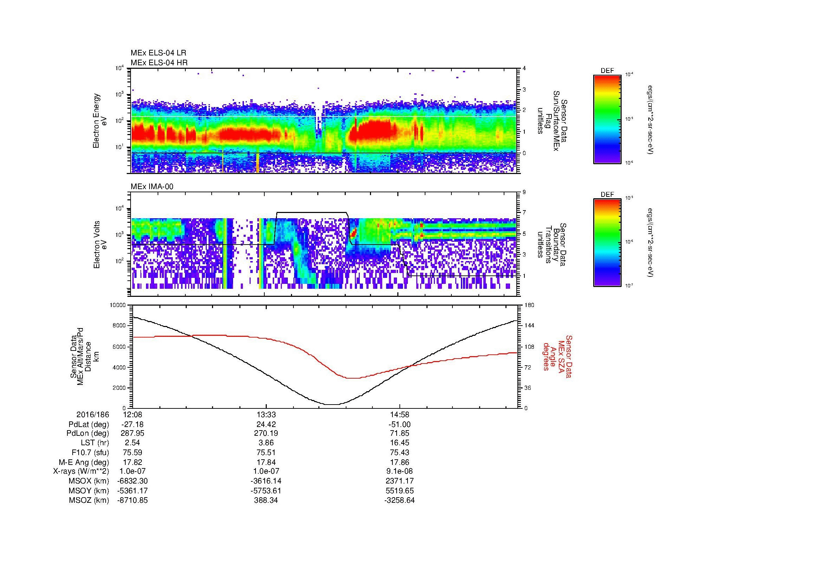
Task: Click the MSOZ value '-8710.85'
Action: [x=132, y=500]
